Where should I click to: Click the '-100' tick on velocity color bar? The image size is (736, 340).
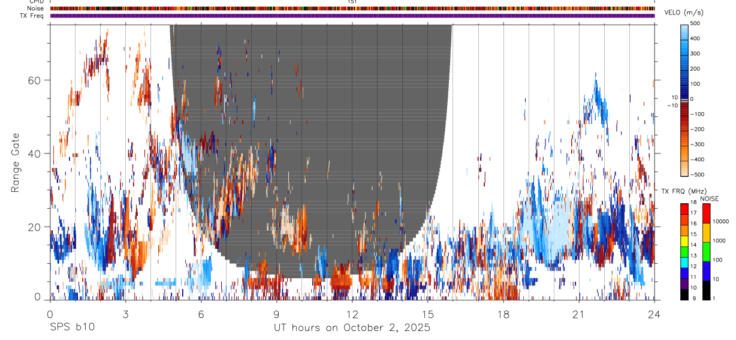coord(698,114)
